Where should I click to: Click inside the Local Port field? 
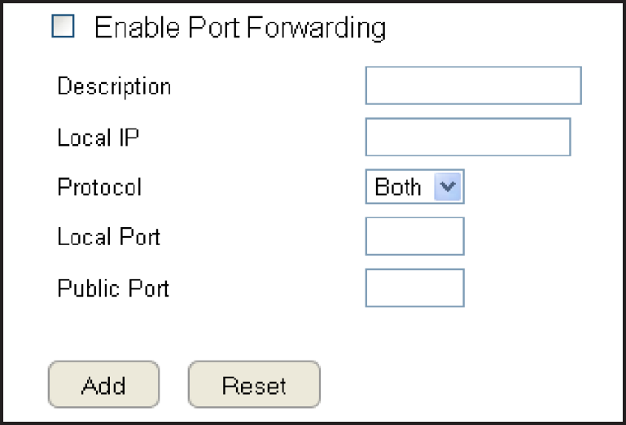click(414, 237)
